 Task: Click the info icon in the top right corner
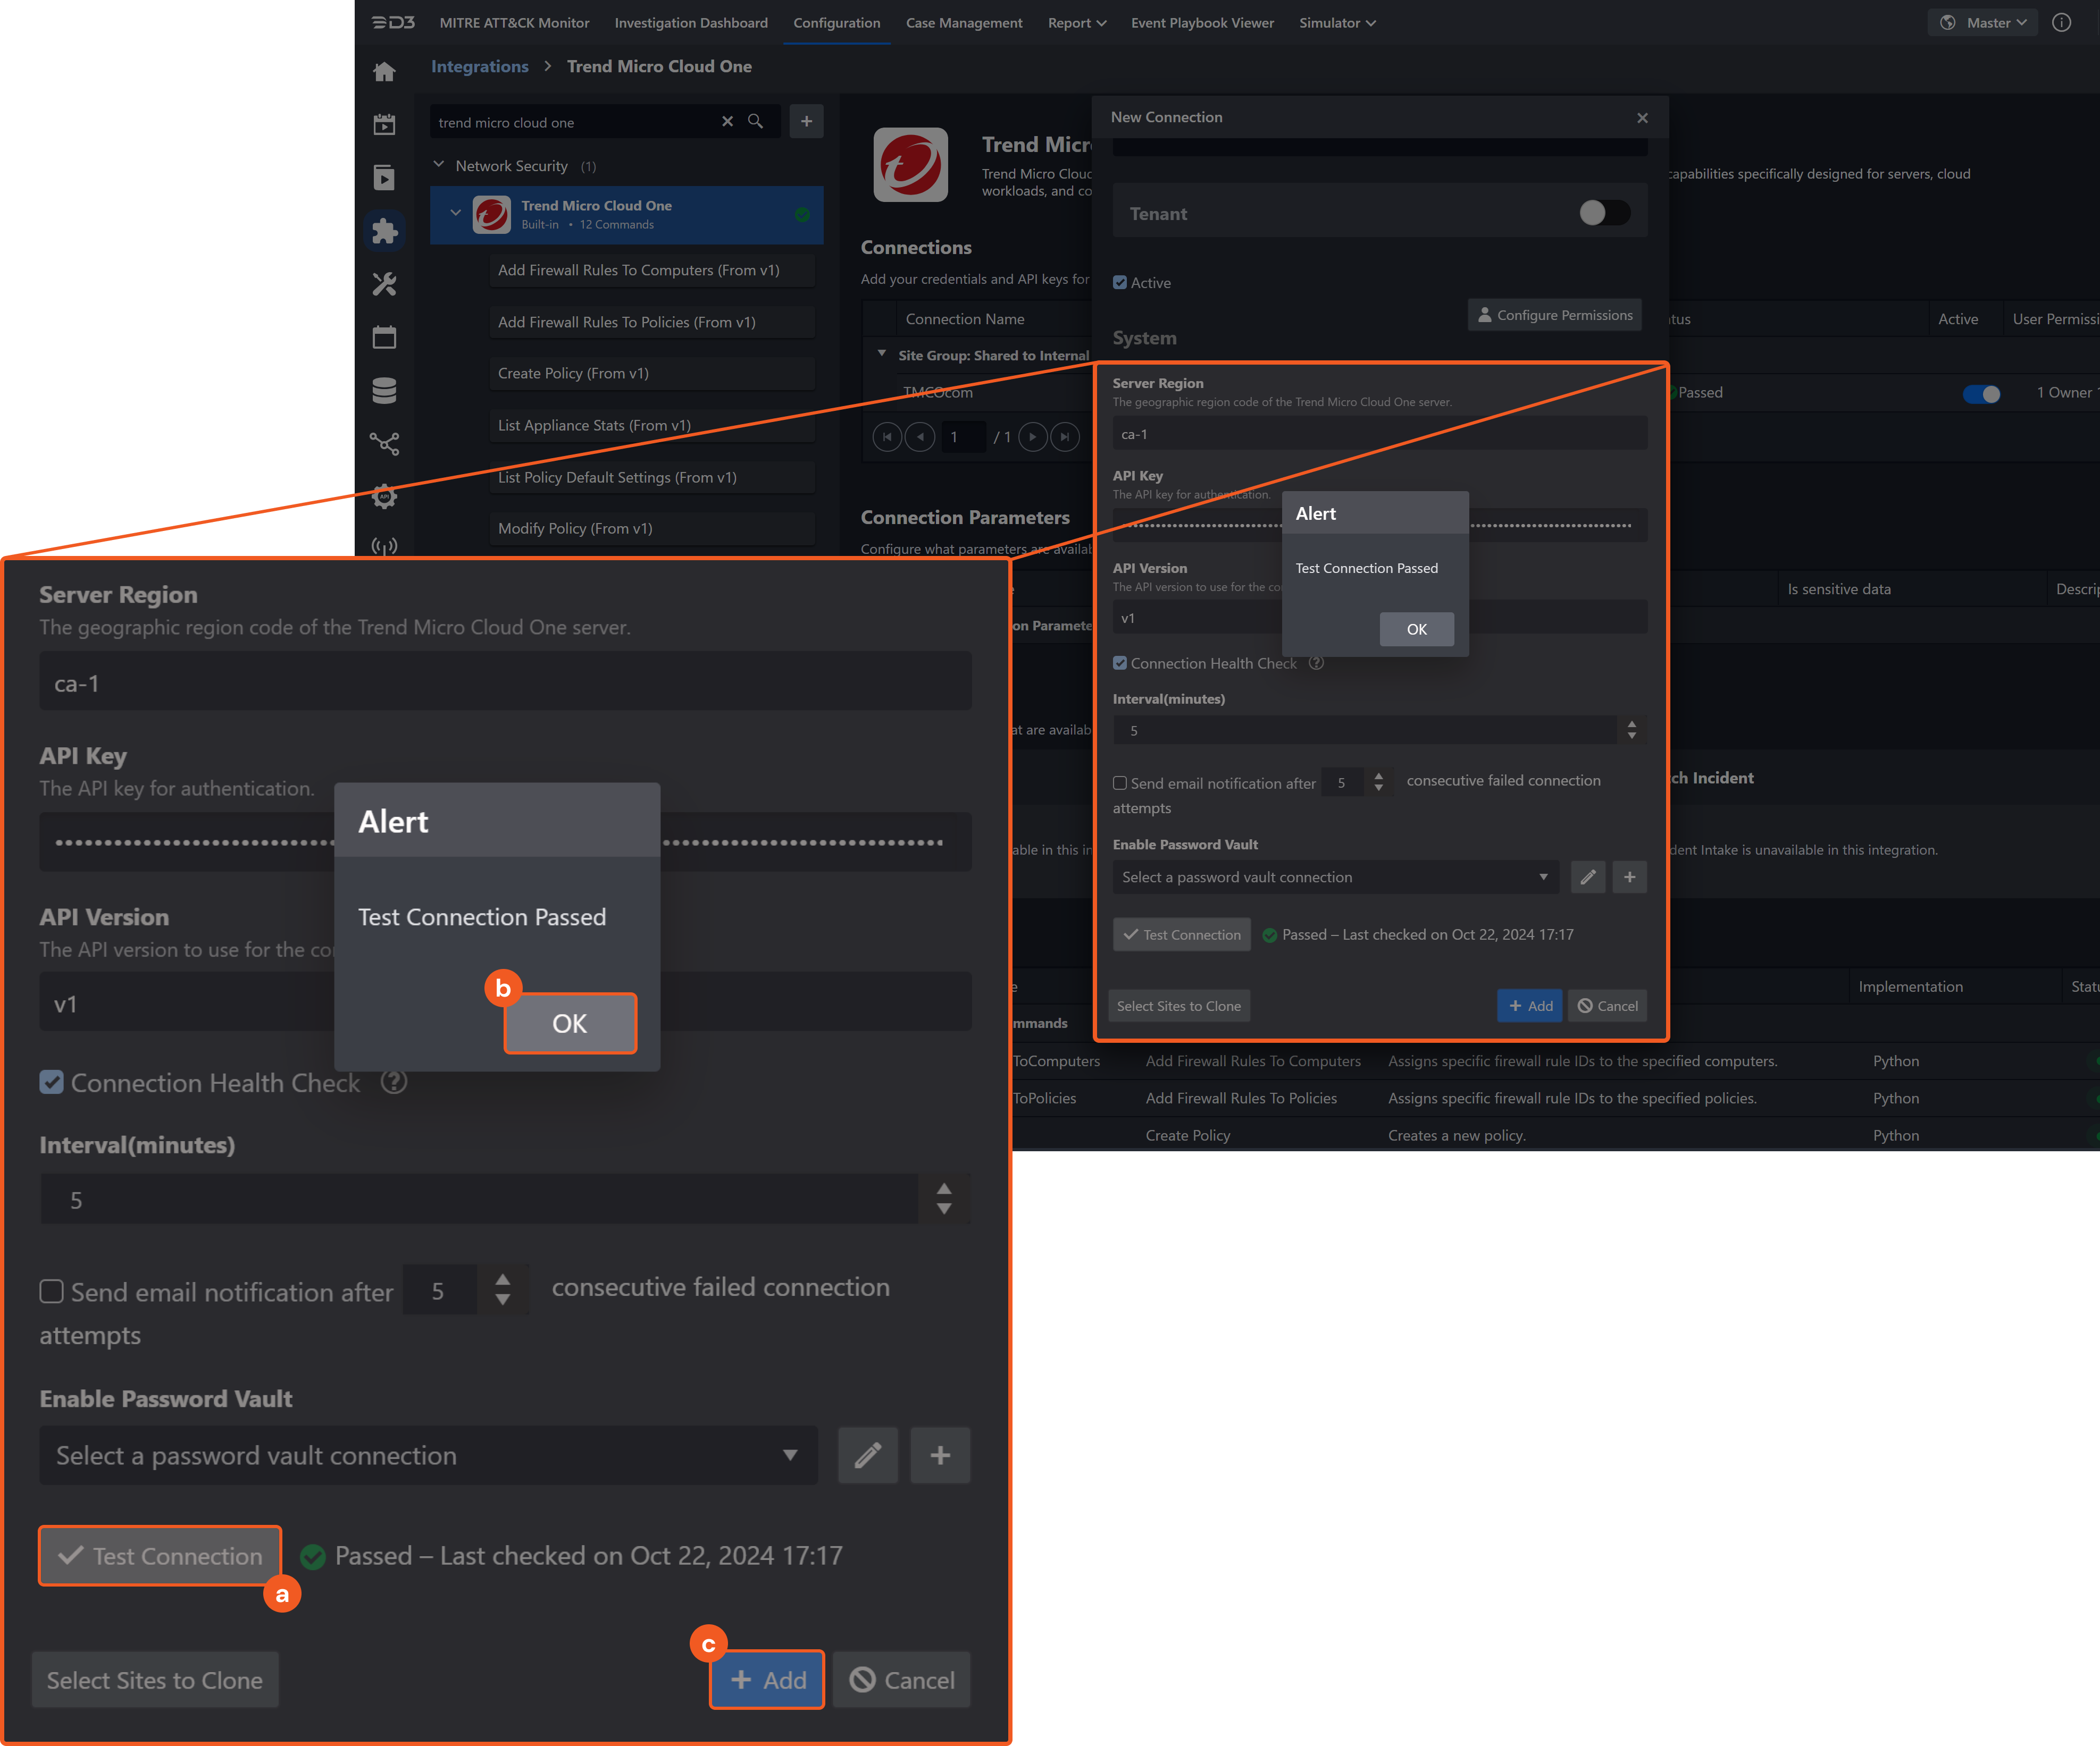pos(2062,22)
